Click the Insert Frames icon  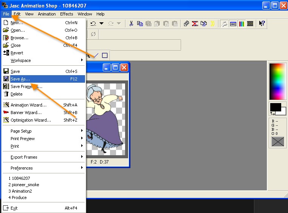coord(203,23)
